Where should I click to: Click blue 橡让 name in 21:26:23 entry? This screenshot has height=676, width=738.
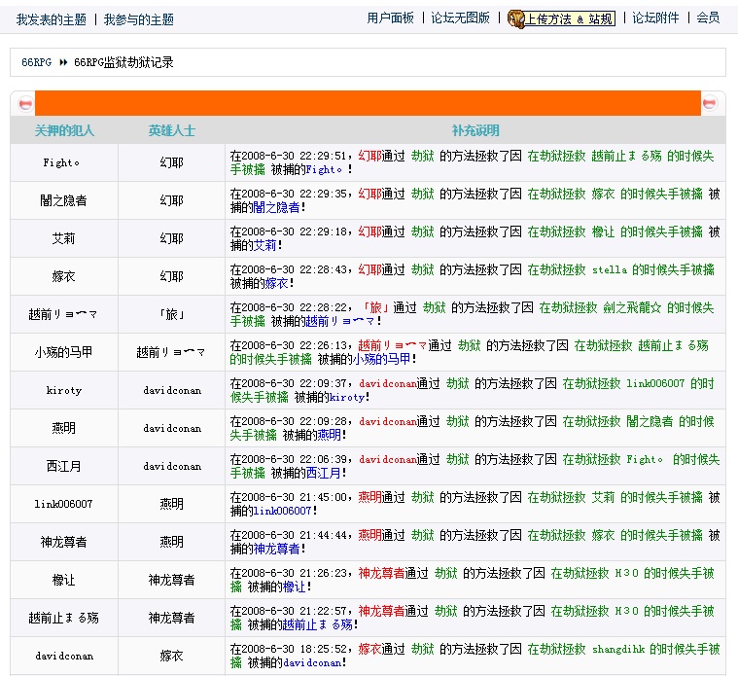pos(295,587)
